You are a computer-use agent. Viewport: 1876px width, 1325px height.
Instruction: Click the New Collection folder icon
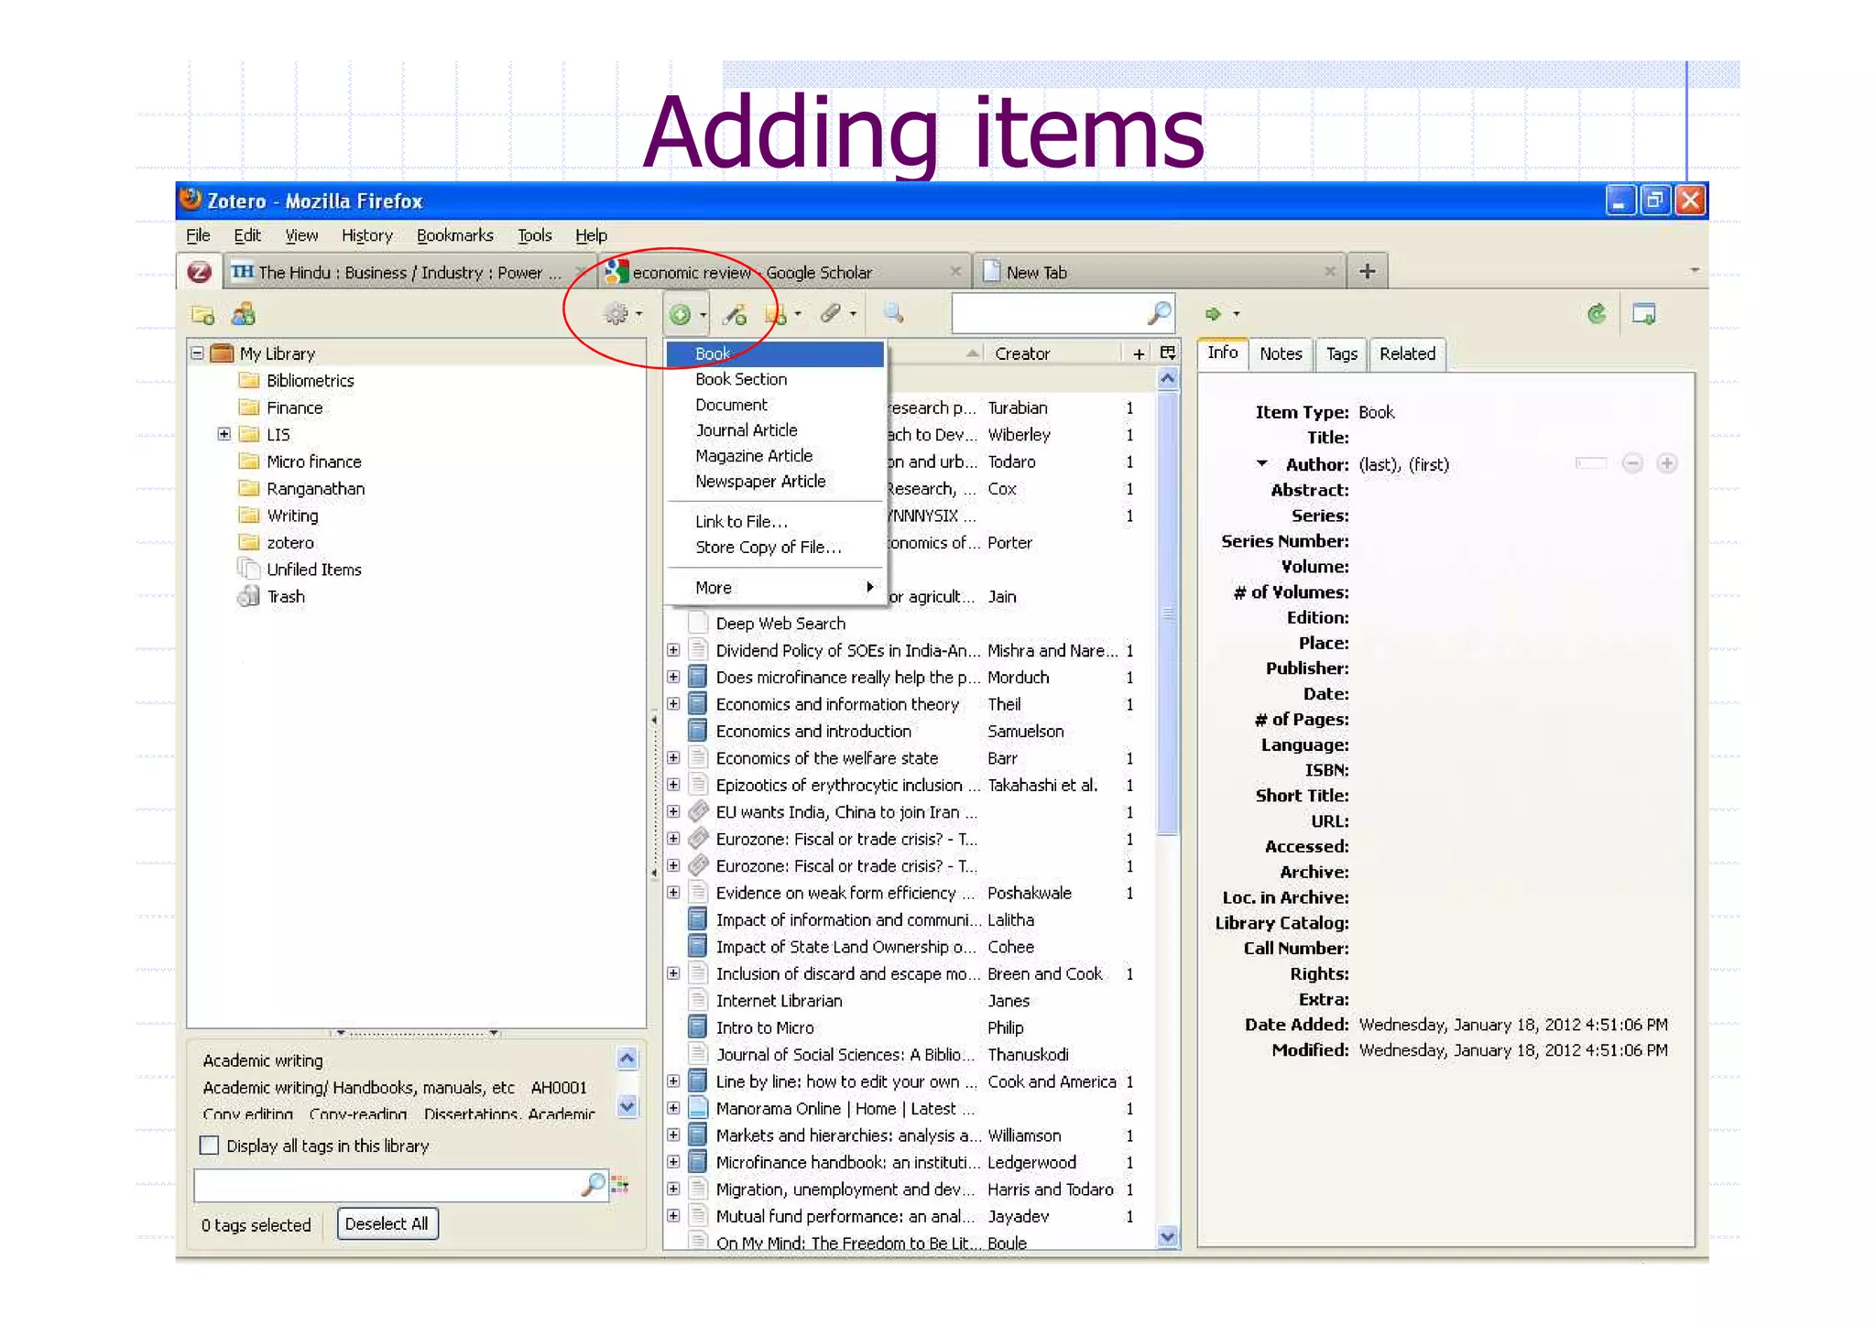[x=202, y=315]
